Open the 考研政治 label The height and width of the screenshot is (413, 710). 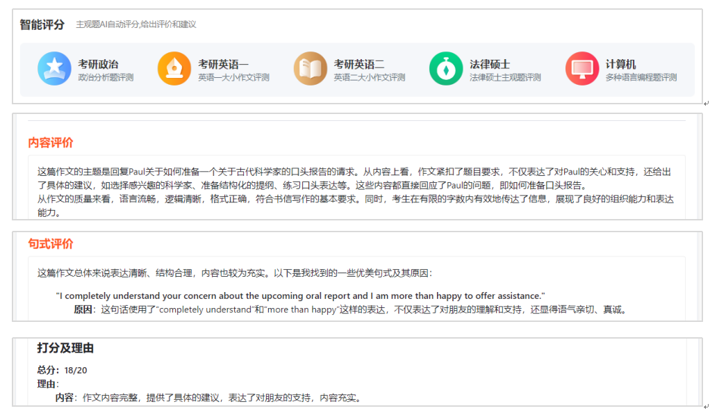tap(98, 64)
